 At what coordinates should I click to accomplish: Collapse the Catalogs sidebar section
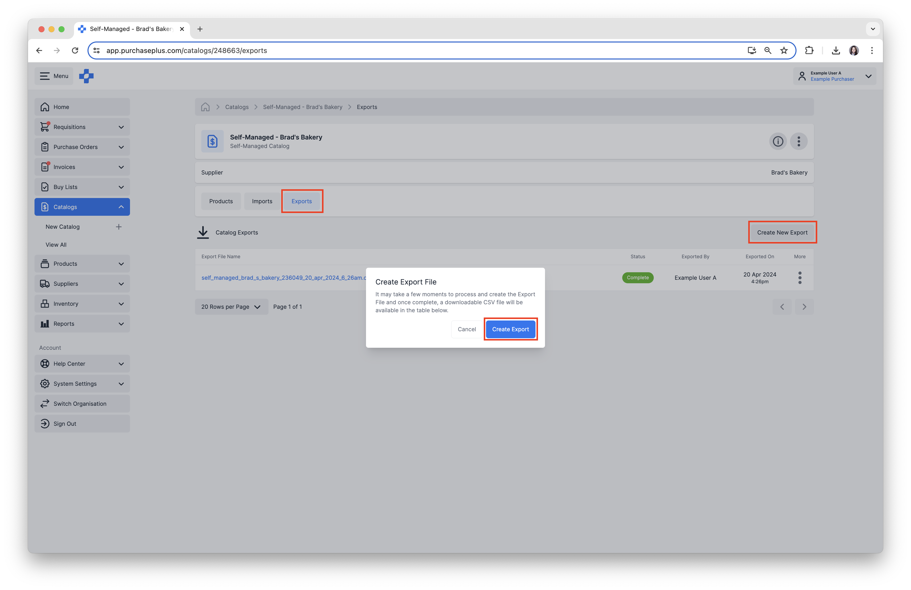(121, 207)
